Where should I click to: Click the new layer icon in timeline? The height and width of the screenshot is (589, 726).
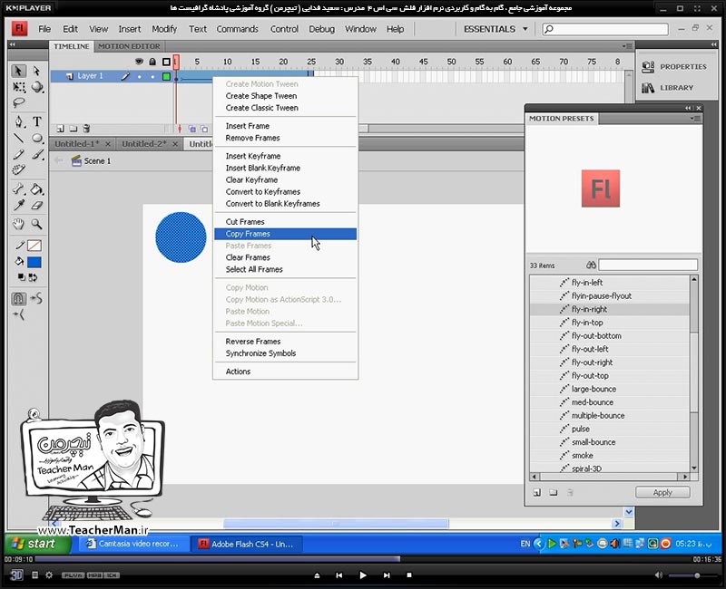click(60, 129)
